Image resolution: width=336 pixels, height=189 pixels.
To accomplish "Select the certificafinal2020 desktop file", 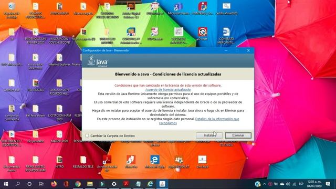I will 226,9.
